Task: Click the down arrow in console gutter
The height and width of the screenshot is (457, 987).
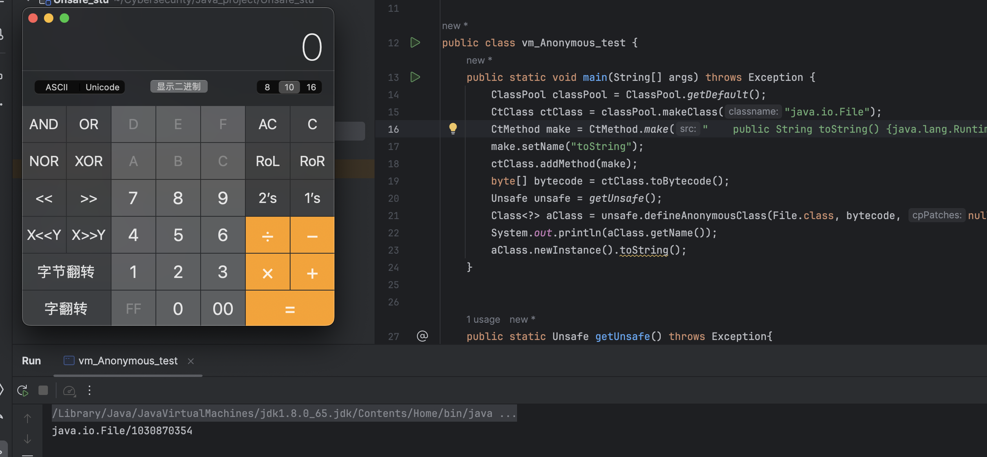Action: pyautogui.click(x=27, y=439)
